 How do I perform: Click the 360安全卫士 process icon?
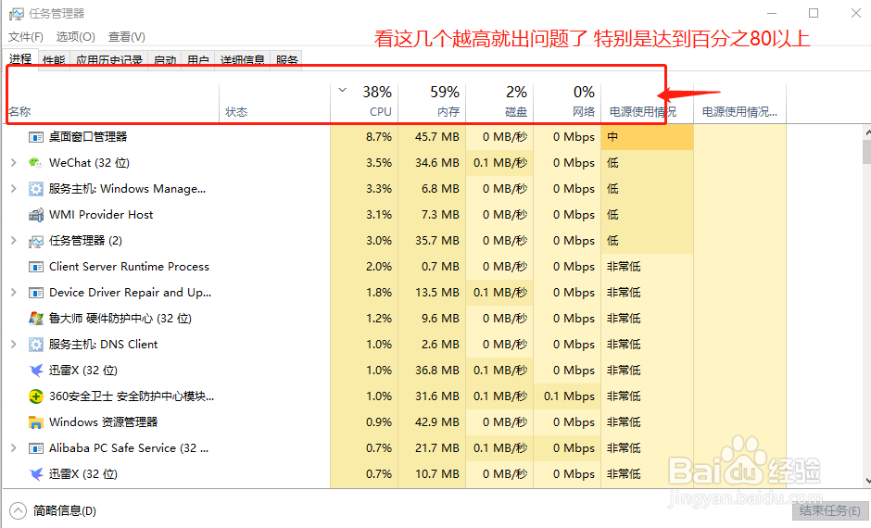tap(36, 396)
